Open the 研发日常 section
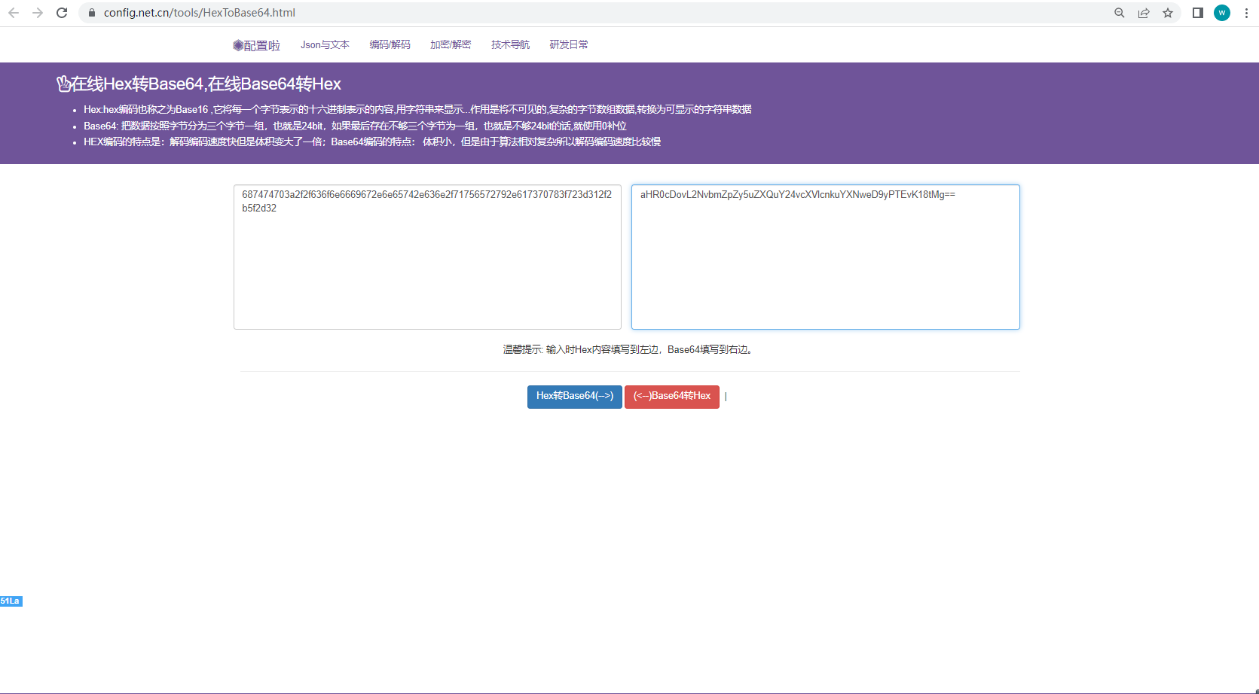 (x=569, y=44)
